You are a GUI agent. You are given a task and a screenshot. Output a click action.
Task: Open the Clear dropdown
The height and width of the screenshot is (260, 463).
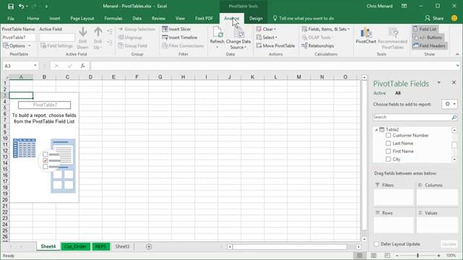coord(266,29)
